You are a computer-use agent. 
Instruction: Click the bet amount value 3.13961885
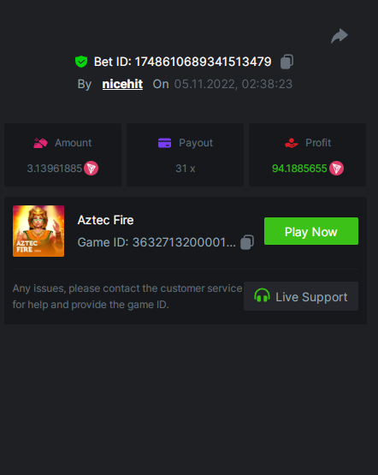(x=55, y=169)
